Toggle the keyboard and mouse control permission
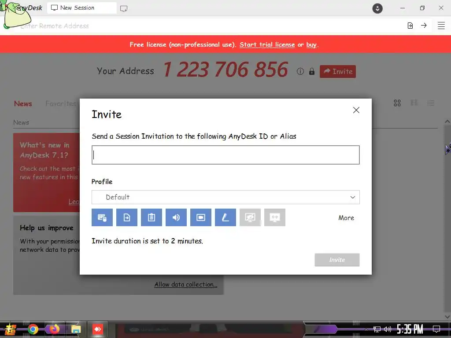Viewport: 451px width, 338px height. pos(102,217)
